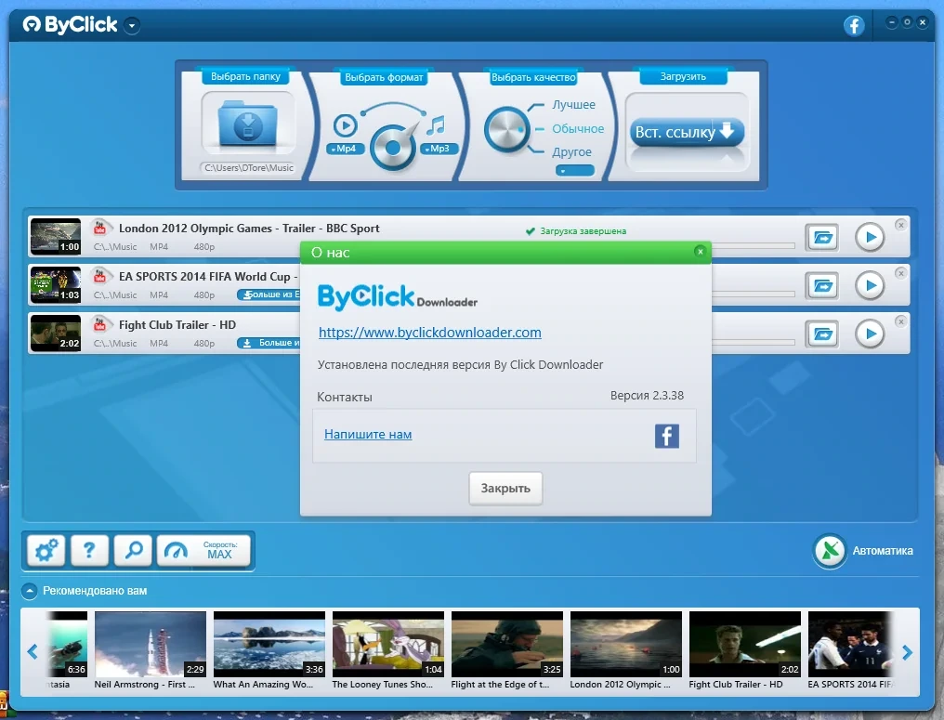Click YouTube icon beside EA SPORTS 2014 title
Screen dimensions: 944x720
[100, 276]
